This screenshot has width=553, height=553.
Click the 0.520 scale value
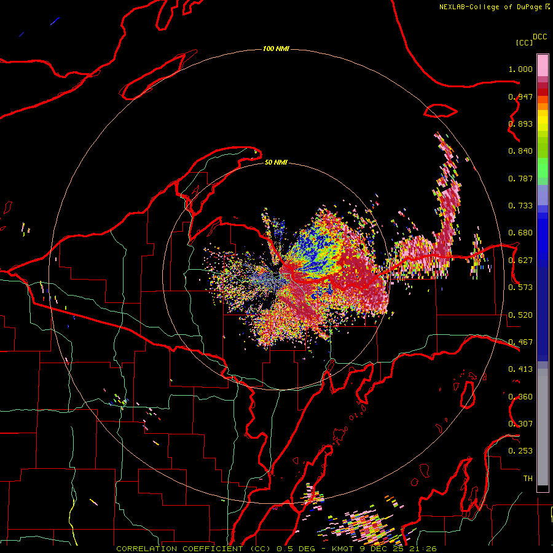point(520,315)
